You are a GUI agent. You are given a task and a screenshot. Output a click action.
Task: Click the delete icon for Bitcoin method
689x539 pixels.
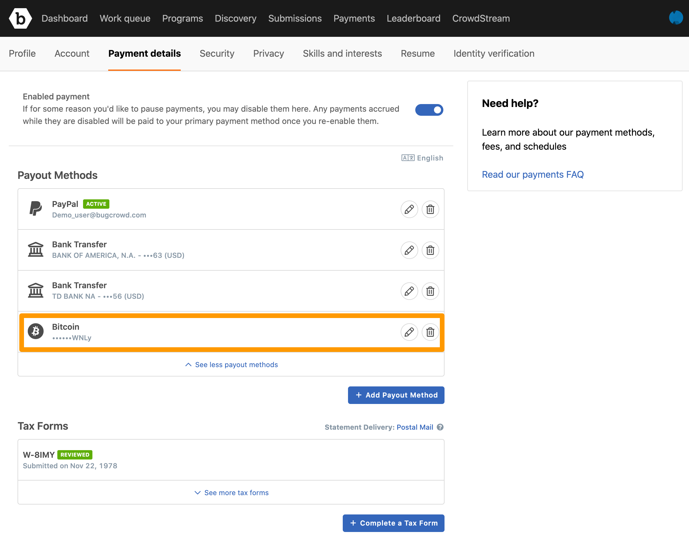[x=430, y=332]
